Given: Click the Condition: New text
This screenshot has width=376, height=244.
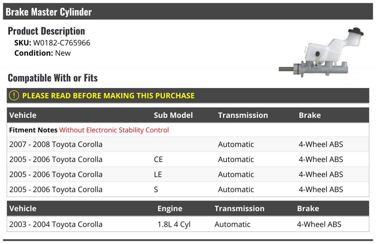Looking at the screenshot, I should tap(43, 53).
